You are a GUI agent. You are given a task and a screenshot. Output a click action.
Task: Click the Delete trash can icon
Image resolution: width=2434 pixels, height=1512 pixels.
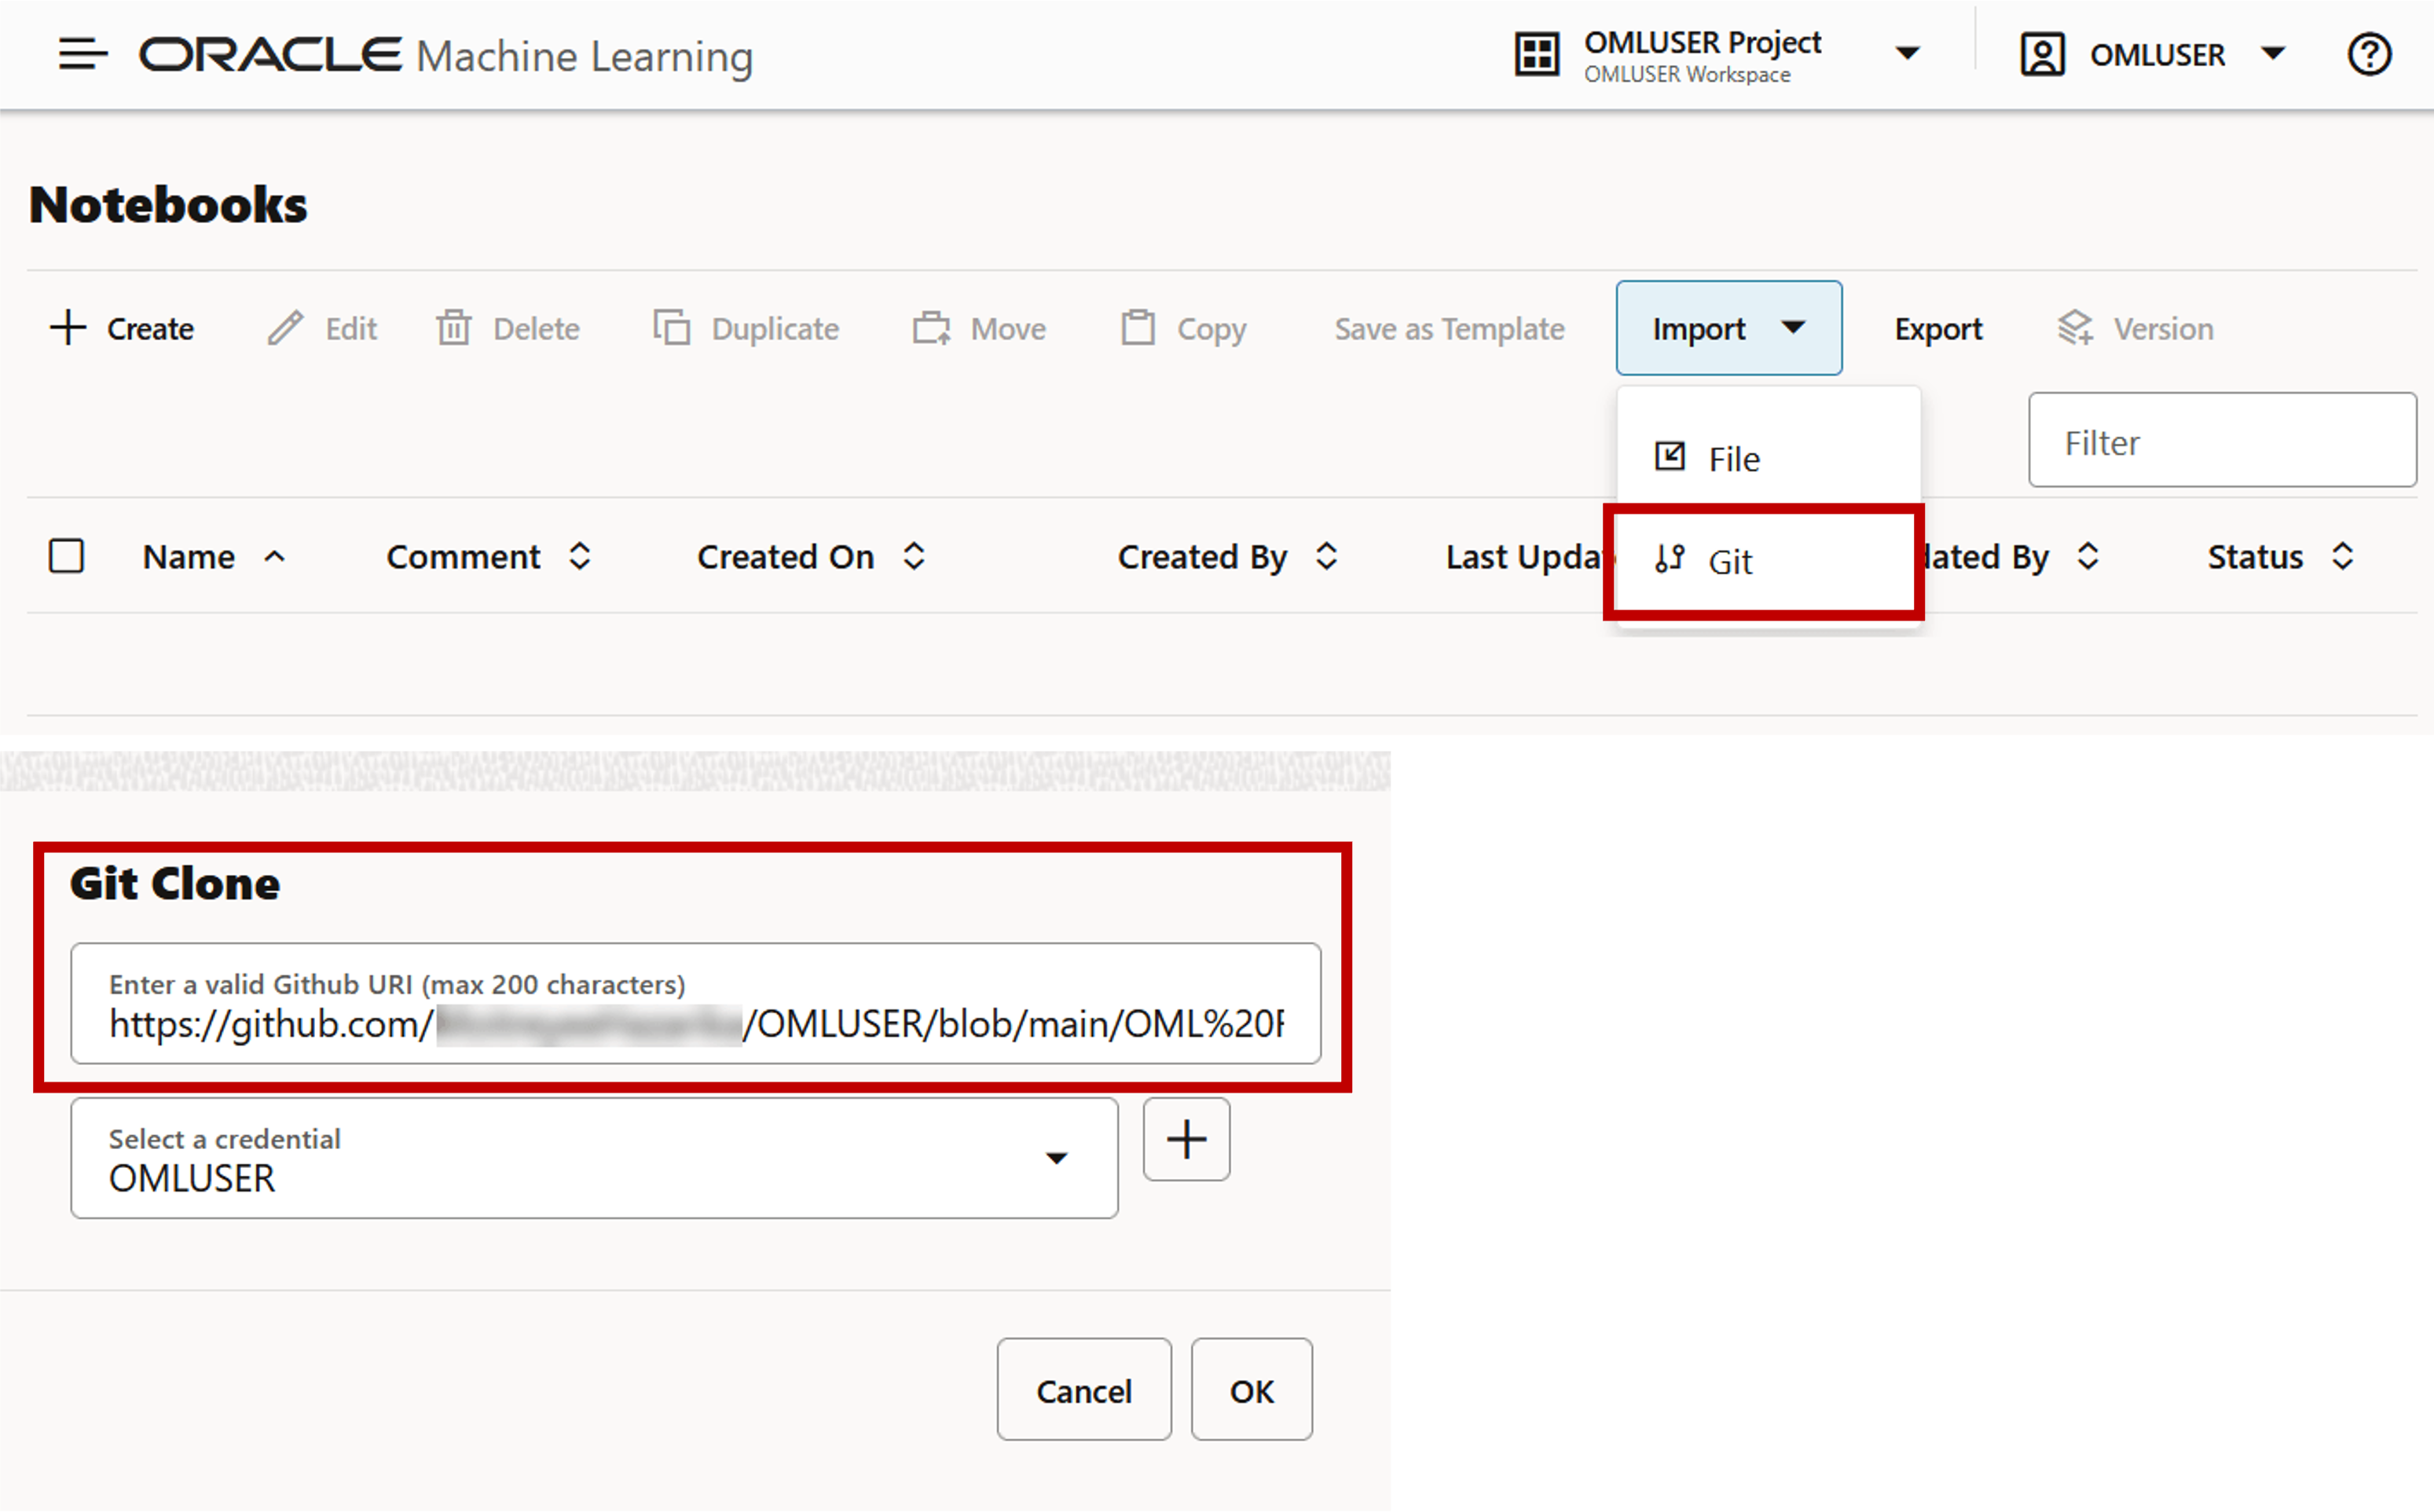pos(453,328)
